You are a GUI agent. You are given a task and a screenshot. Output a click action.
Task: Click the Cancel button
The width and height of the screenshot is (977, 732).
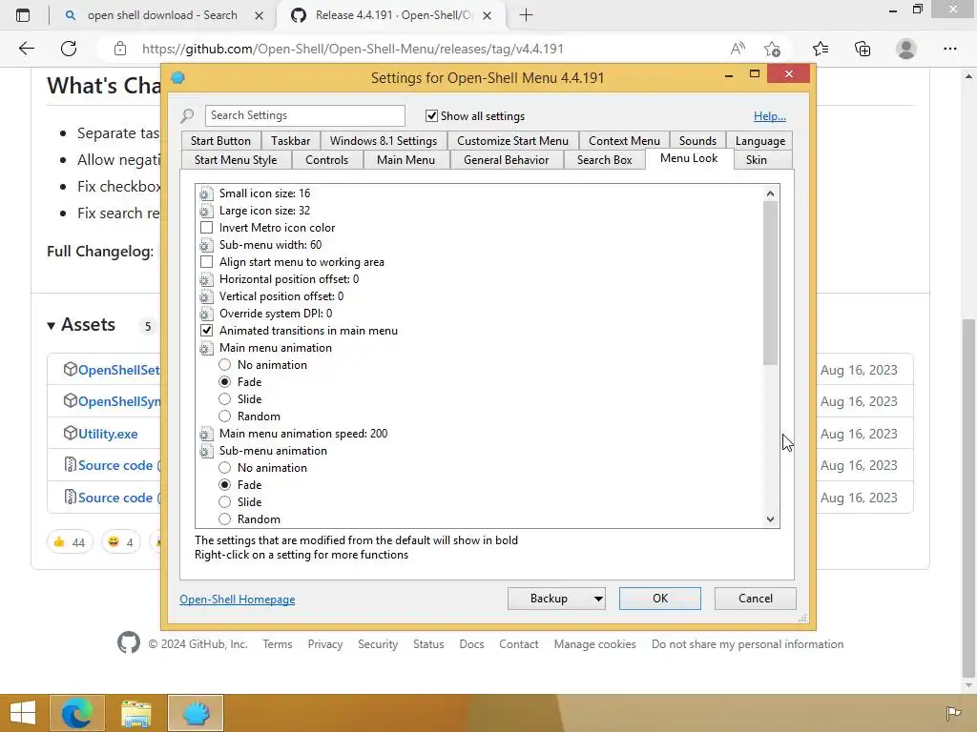point(756,599)
